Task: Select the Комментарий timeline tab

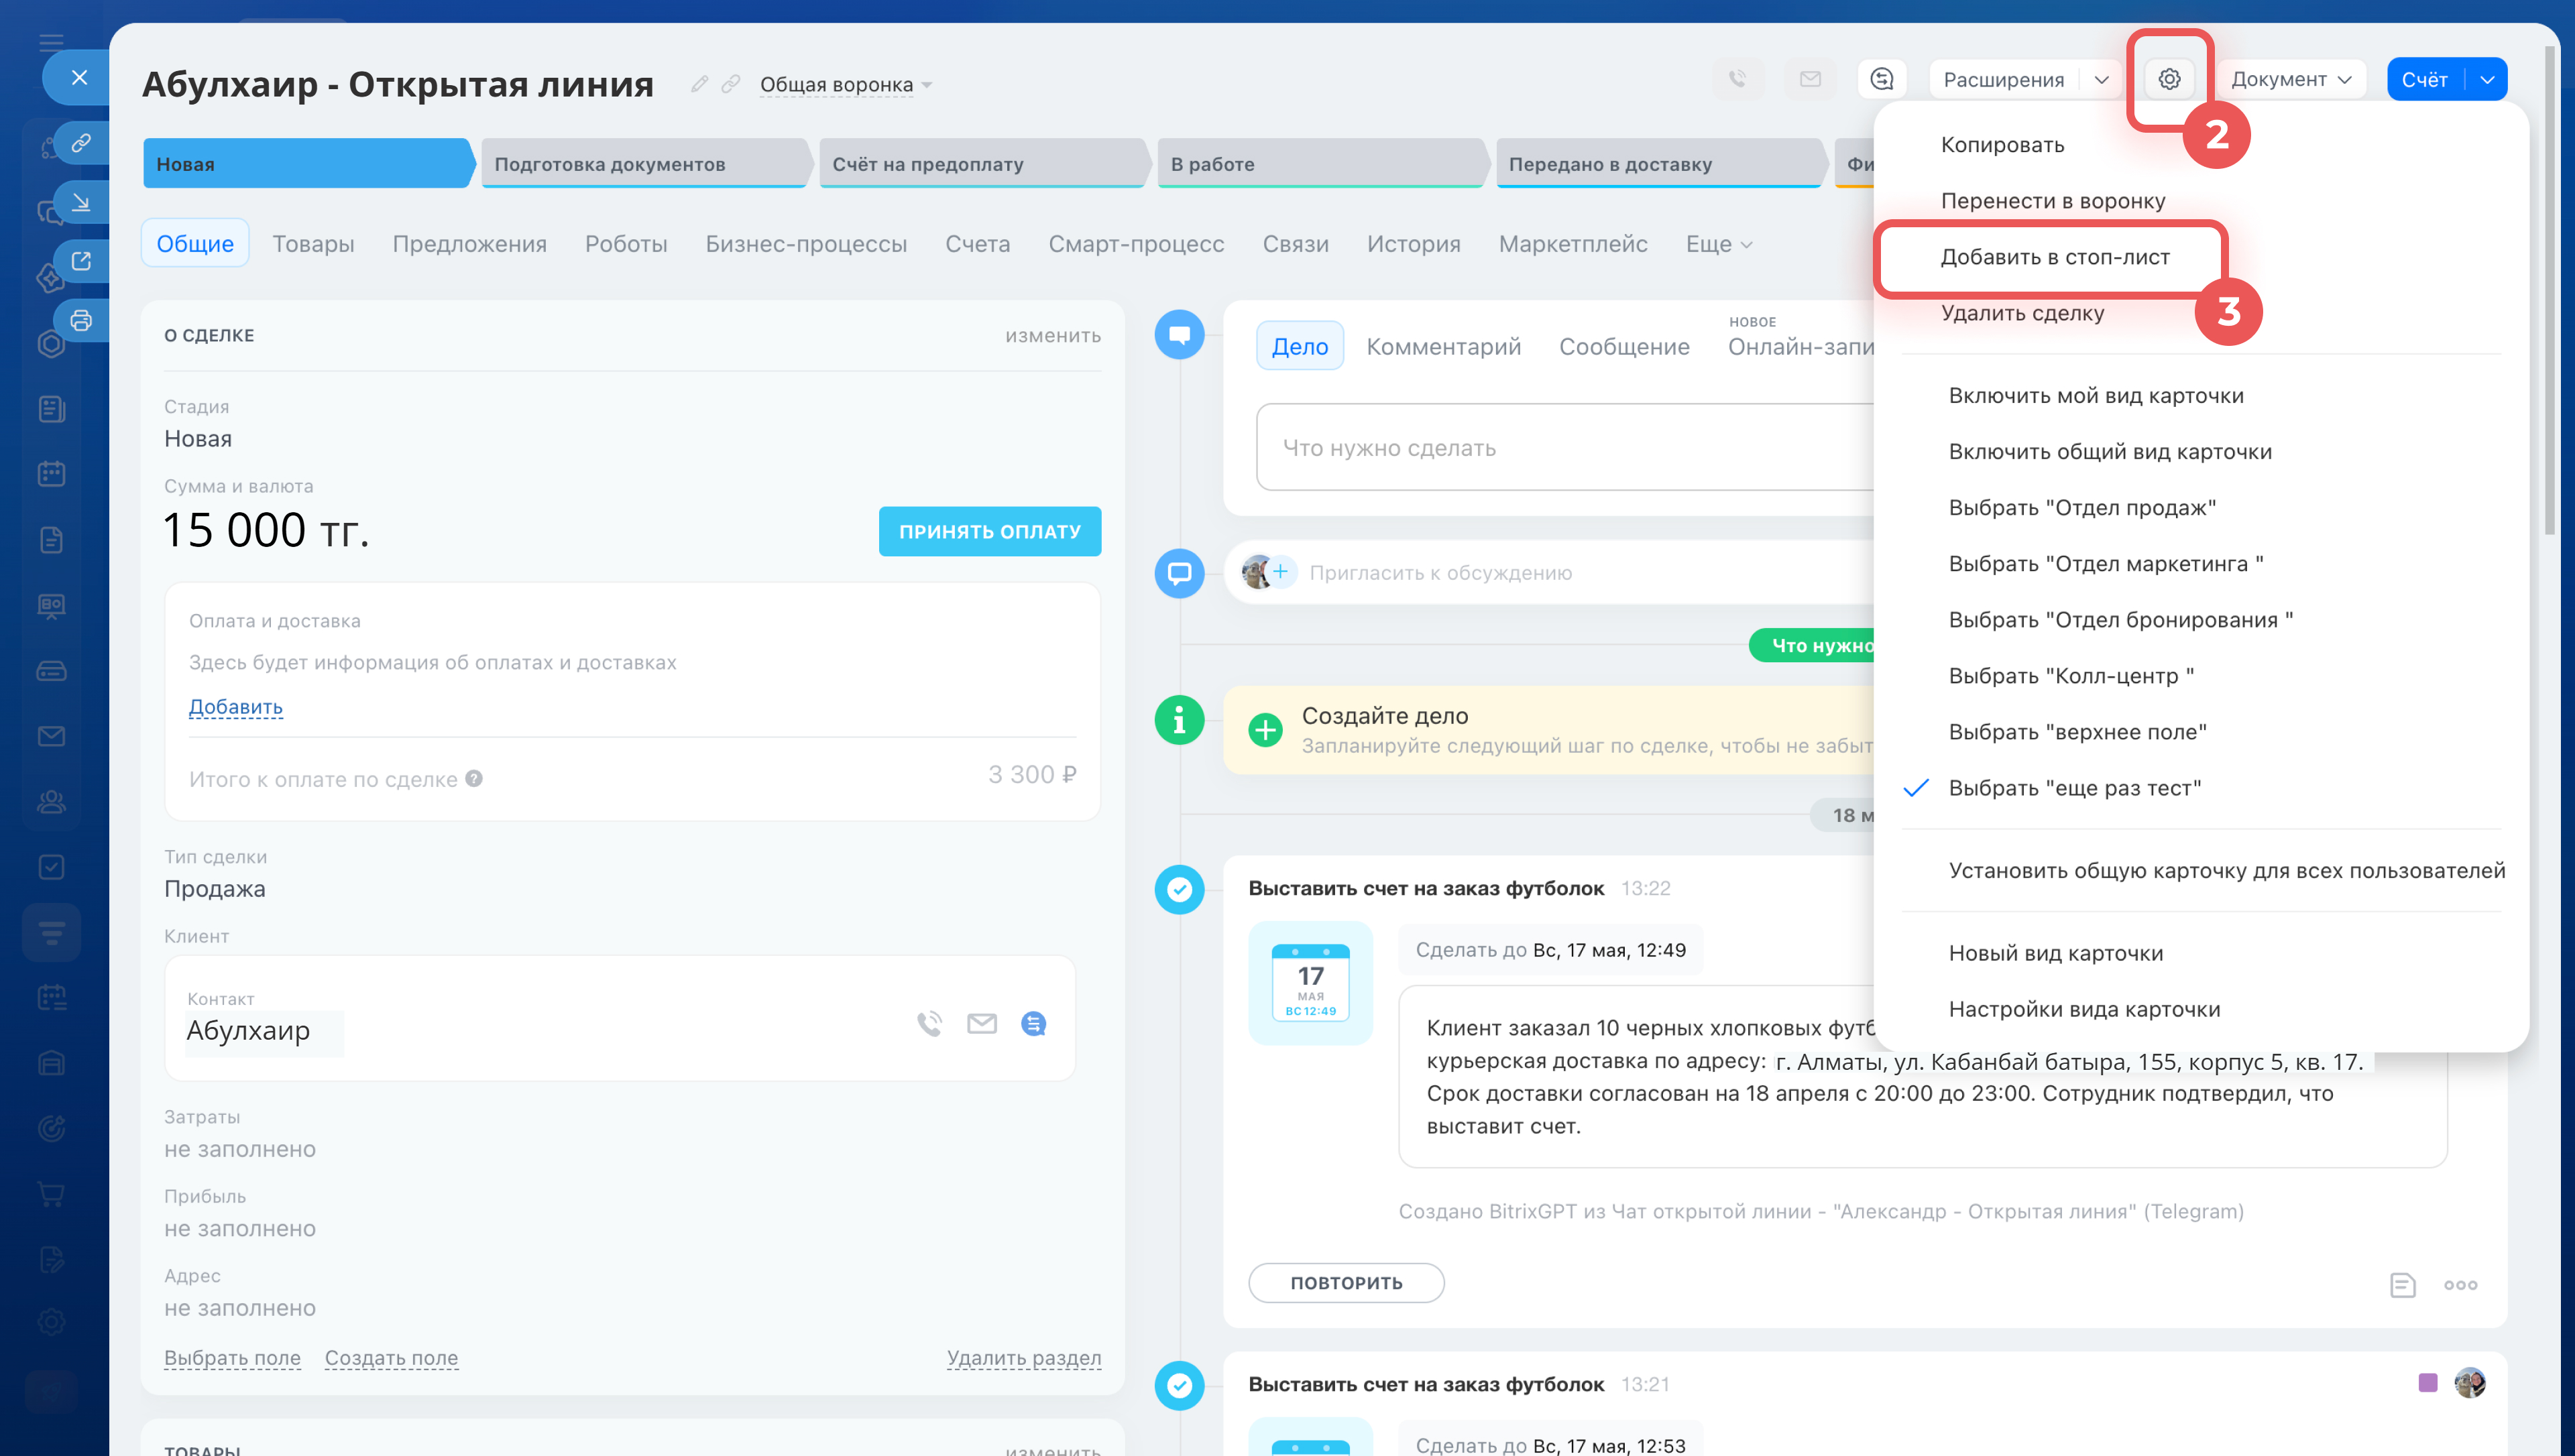Action: coord(1443,346)
